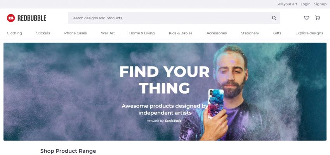This screenshot has height=155, width=330.
Task: Click the search magnifier icon
Action: pos(274,18)
